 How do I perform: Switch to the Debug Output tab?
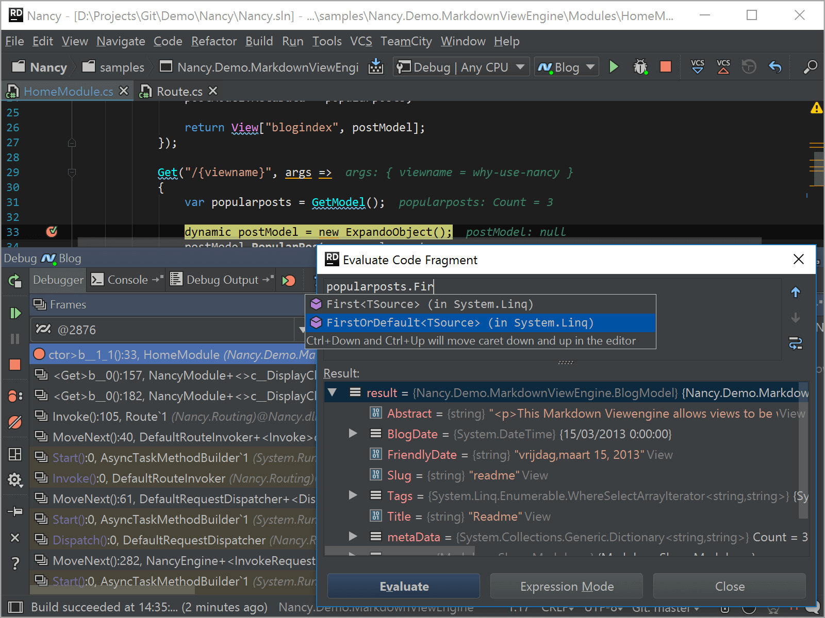[x=222, y=280]
